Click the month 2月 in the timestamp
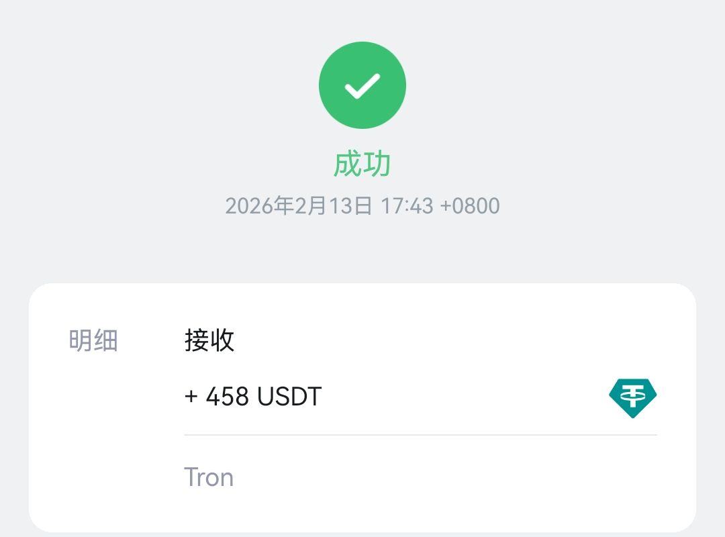Viewport: 725px width, 537px height. (310, 206)
